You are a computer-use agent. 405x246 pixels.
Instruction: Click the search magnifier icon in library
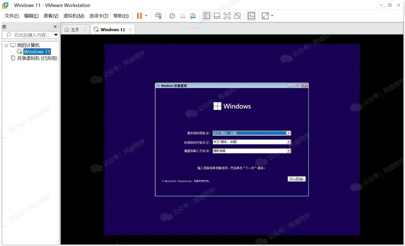click(x=9, y=35)
